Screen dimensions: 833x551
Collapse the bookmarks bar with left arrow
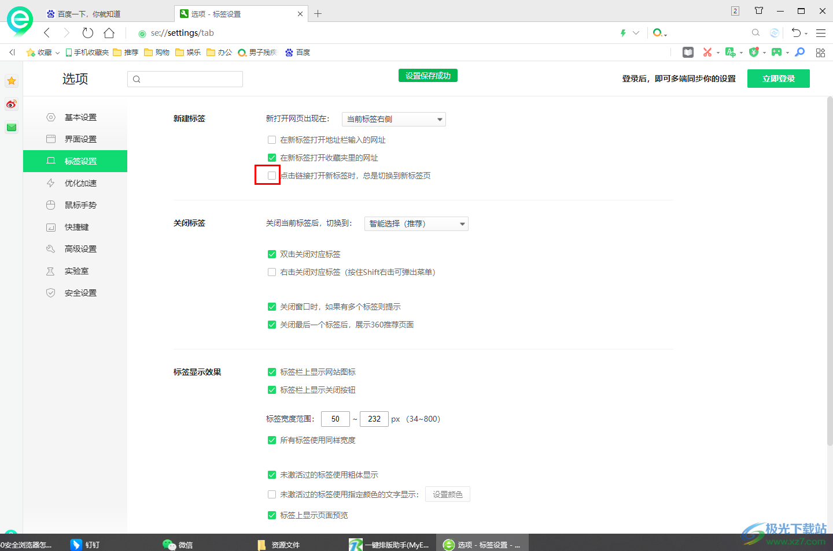(12, 52)
